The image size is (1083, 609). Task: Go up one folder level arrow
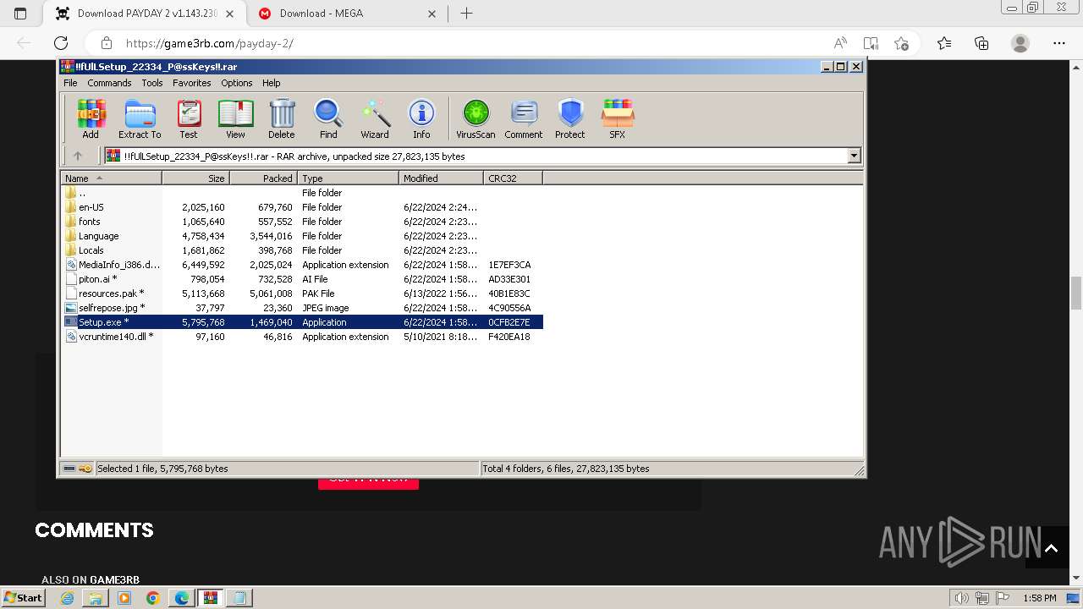click(78, 156)
